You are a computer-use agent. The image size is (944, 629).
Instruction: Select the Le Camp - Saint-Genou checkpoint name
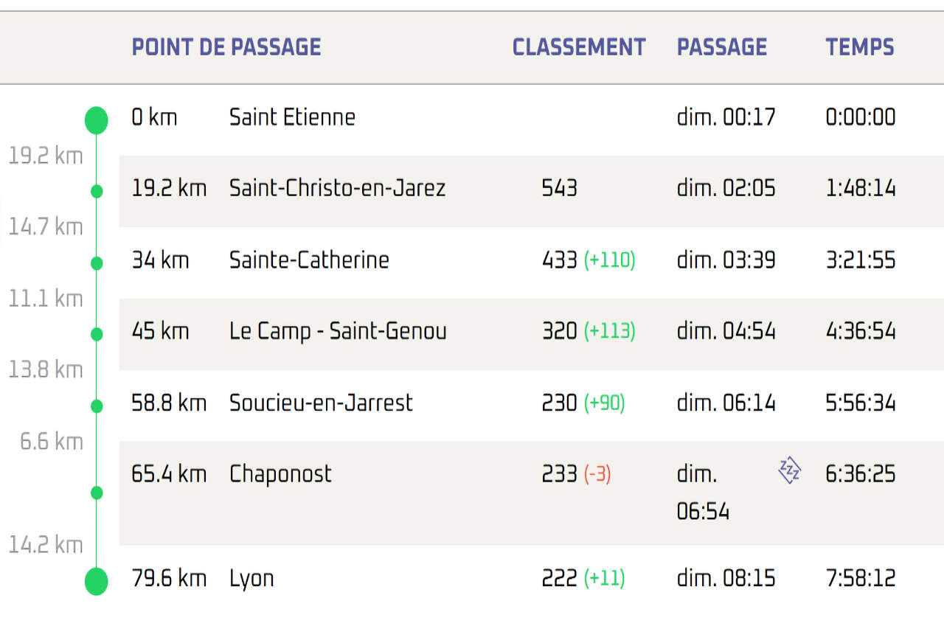pyautogui.click(x=338, y=331)
